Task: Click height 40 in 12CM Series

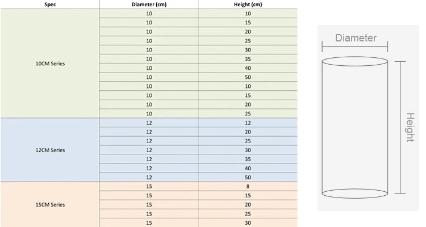Action: tap(248, 169)
